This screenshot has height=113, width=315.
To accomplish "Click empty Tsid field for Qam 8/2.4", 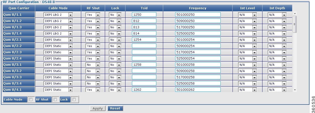I will (x=144, y=58).
